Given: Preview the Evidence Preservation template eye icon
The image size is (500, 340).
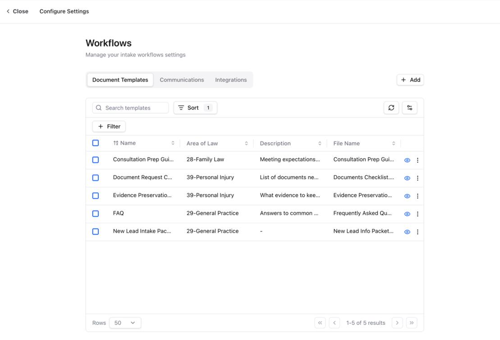Looking at the screenshot, I should pyautogui.click(x=407, y=196).
